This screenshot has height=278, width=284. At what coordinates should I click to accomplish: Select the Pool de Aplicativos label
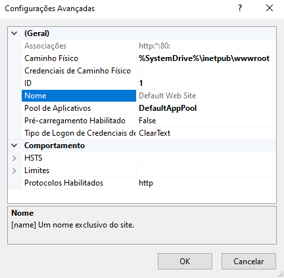point(57,108)
